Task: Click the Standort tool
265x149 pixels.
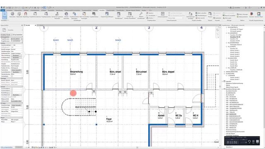Action: pos(150,13)
